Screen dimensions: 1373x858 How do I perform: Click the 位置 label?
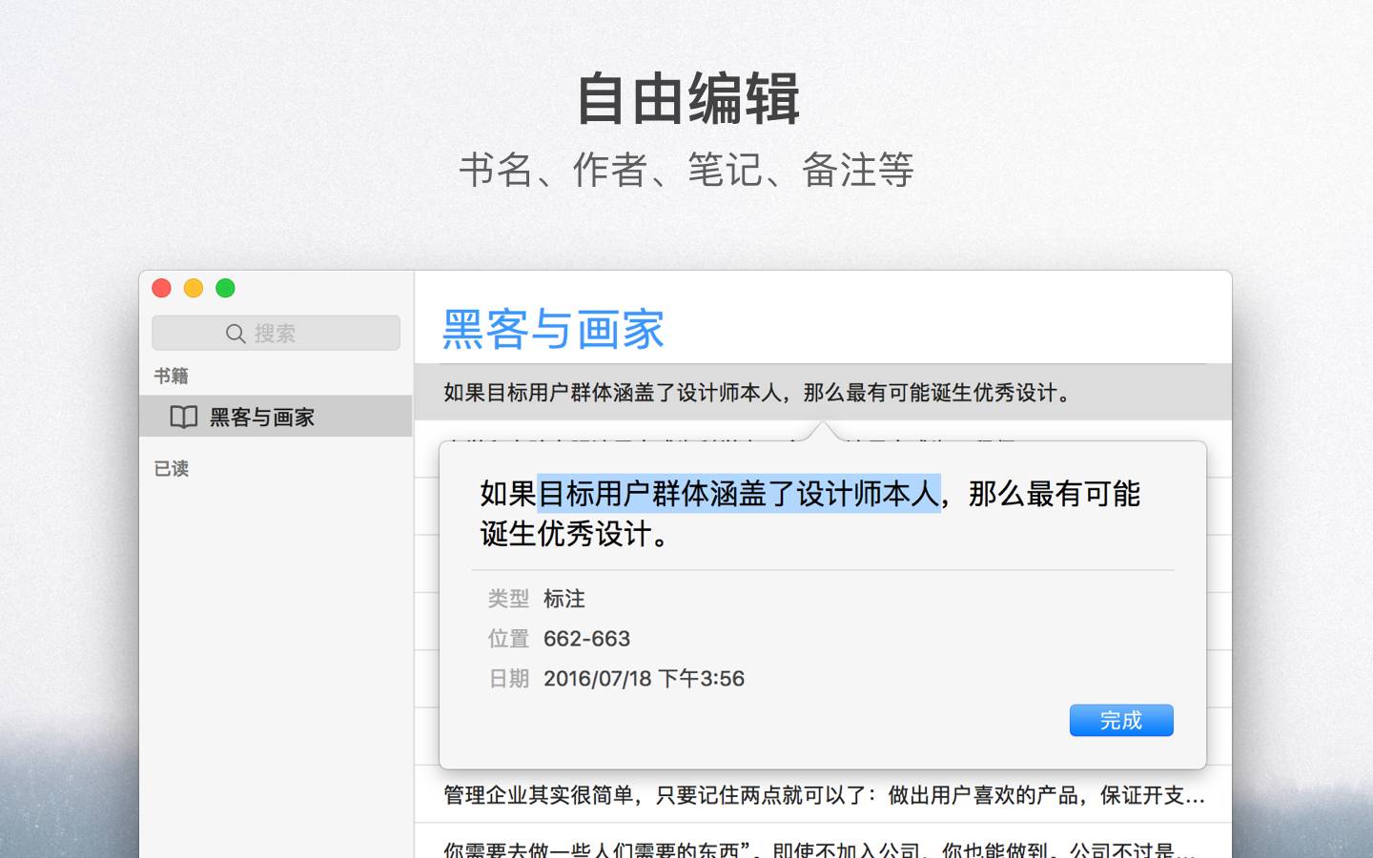508,639
